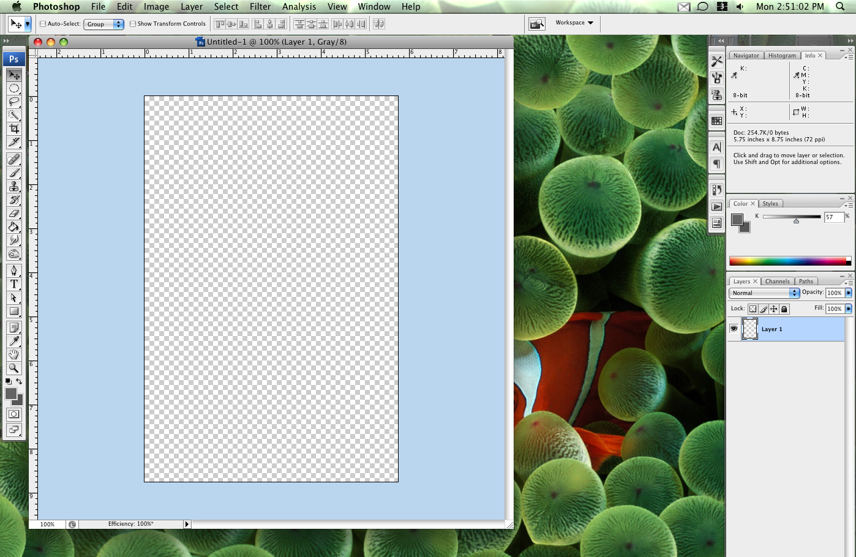
Task: Select the Lasso tool
Action: [x=14, y=102]
